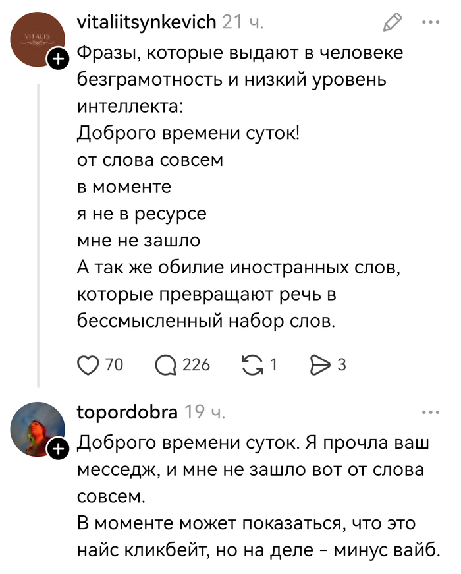This screenshot has width=461, height=574.
Task: Click the heart icon on vitaliitsynkevich's post
Action: [87, 364]
